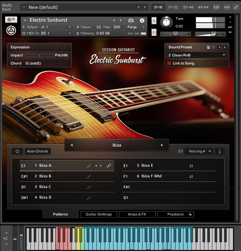Toggle the aux sends panel

[x=227, y=7]
